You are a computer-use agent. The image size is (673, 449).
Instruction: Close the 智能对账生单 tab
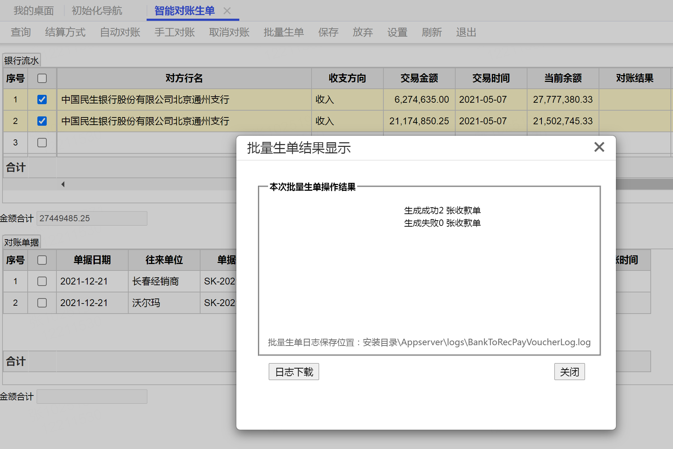(x=227, y=11)
